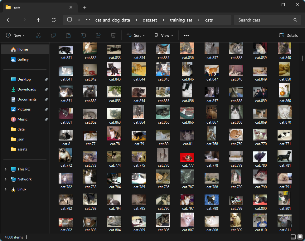The height and width of the screenshot is (241, 305).
Task: Click the Cut scissors icon in toolbar
Action: tap(38, 36)
